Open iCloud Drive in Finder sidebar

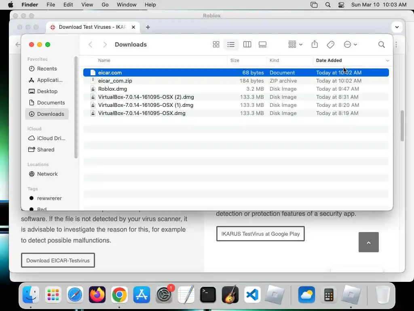coord(47,138)
